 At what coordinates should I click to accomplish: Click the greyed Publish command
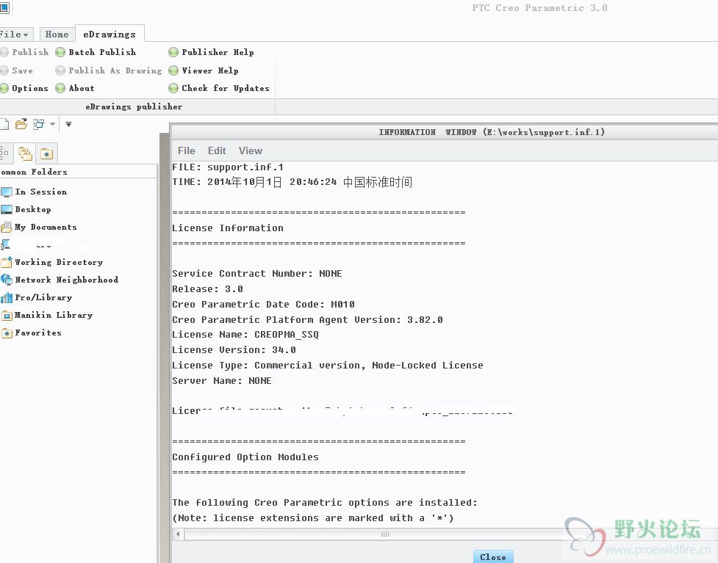pyautogui.click(x=24, y=52)
